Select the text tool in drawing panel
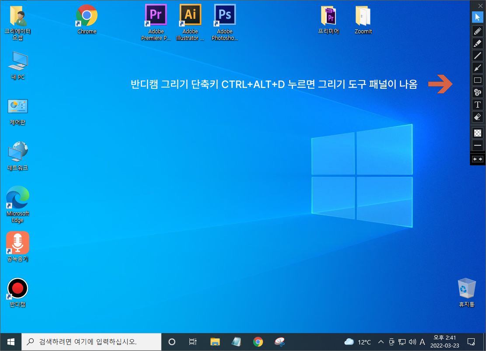The image size is (486, 351). coord(478,105)
